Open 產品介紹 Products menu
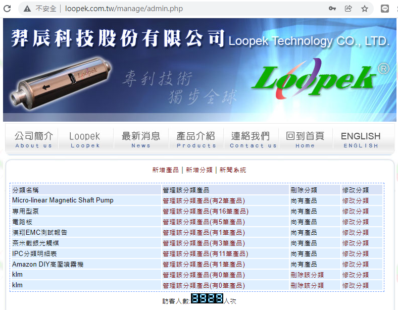 pyautogui.click(x=196, y=139)
